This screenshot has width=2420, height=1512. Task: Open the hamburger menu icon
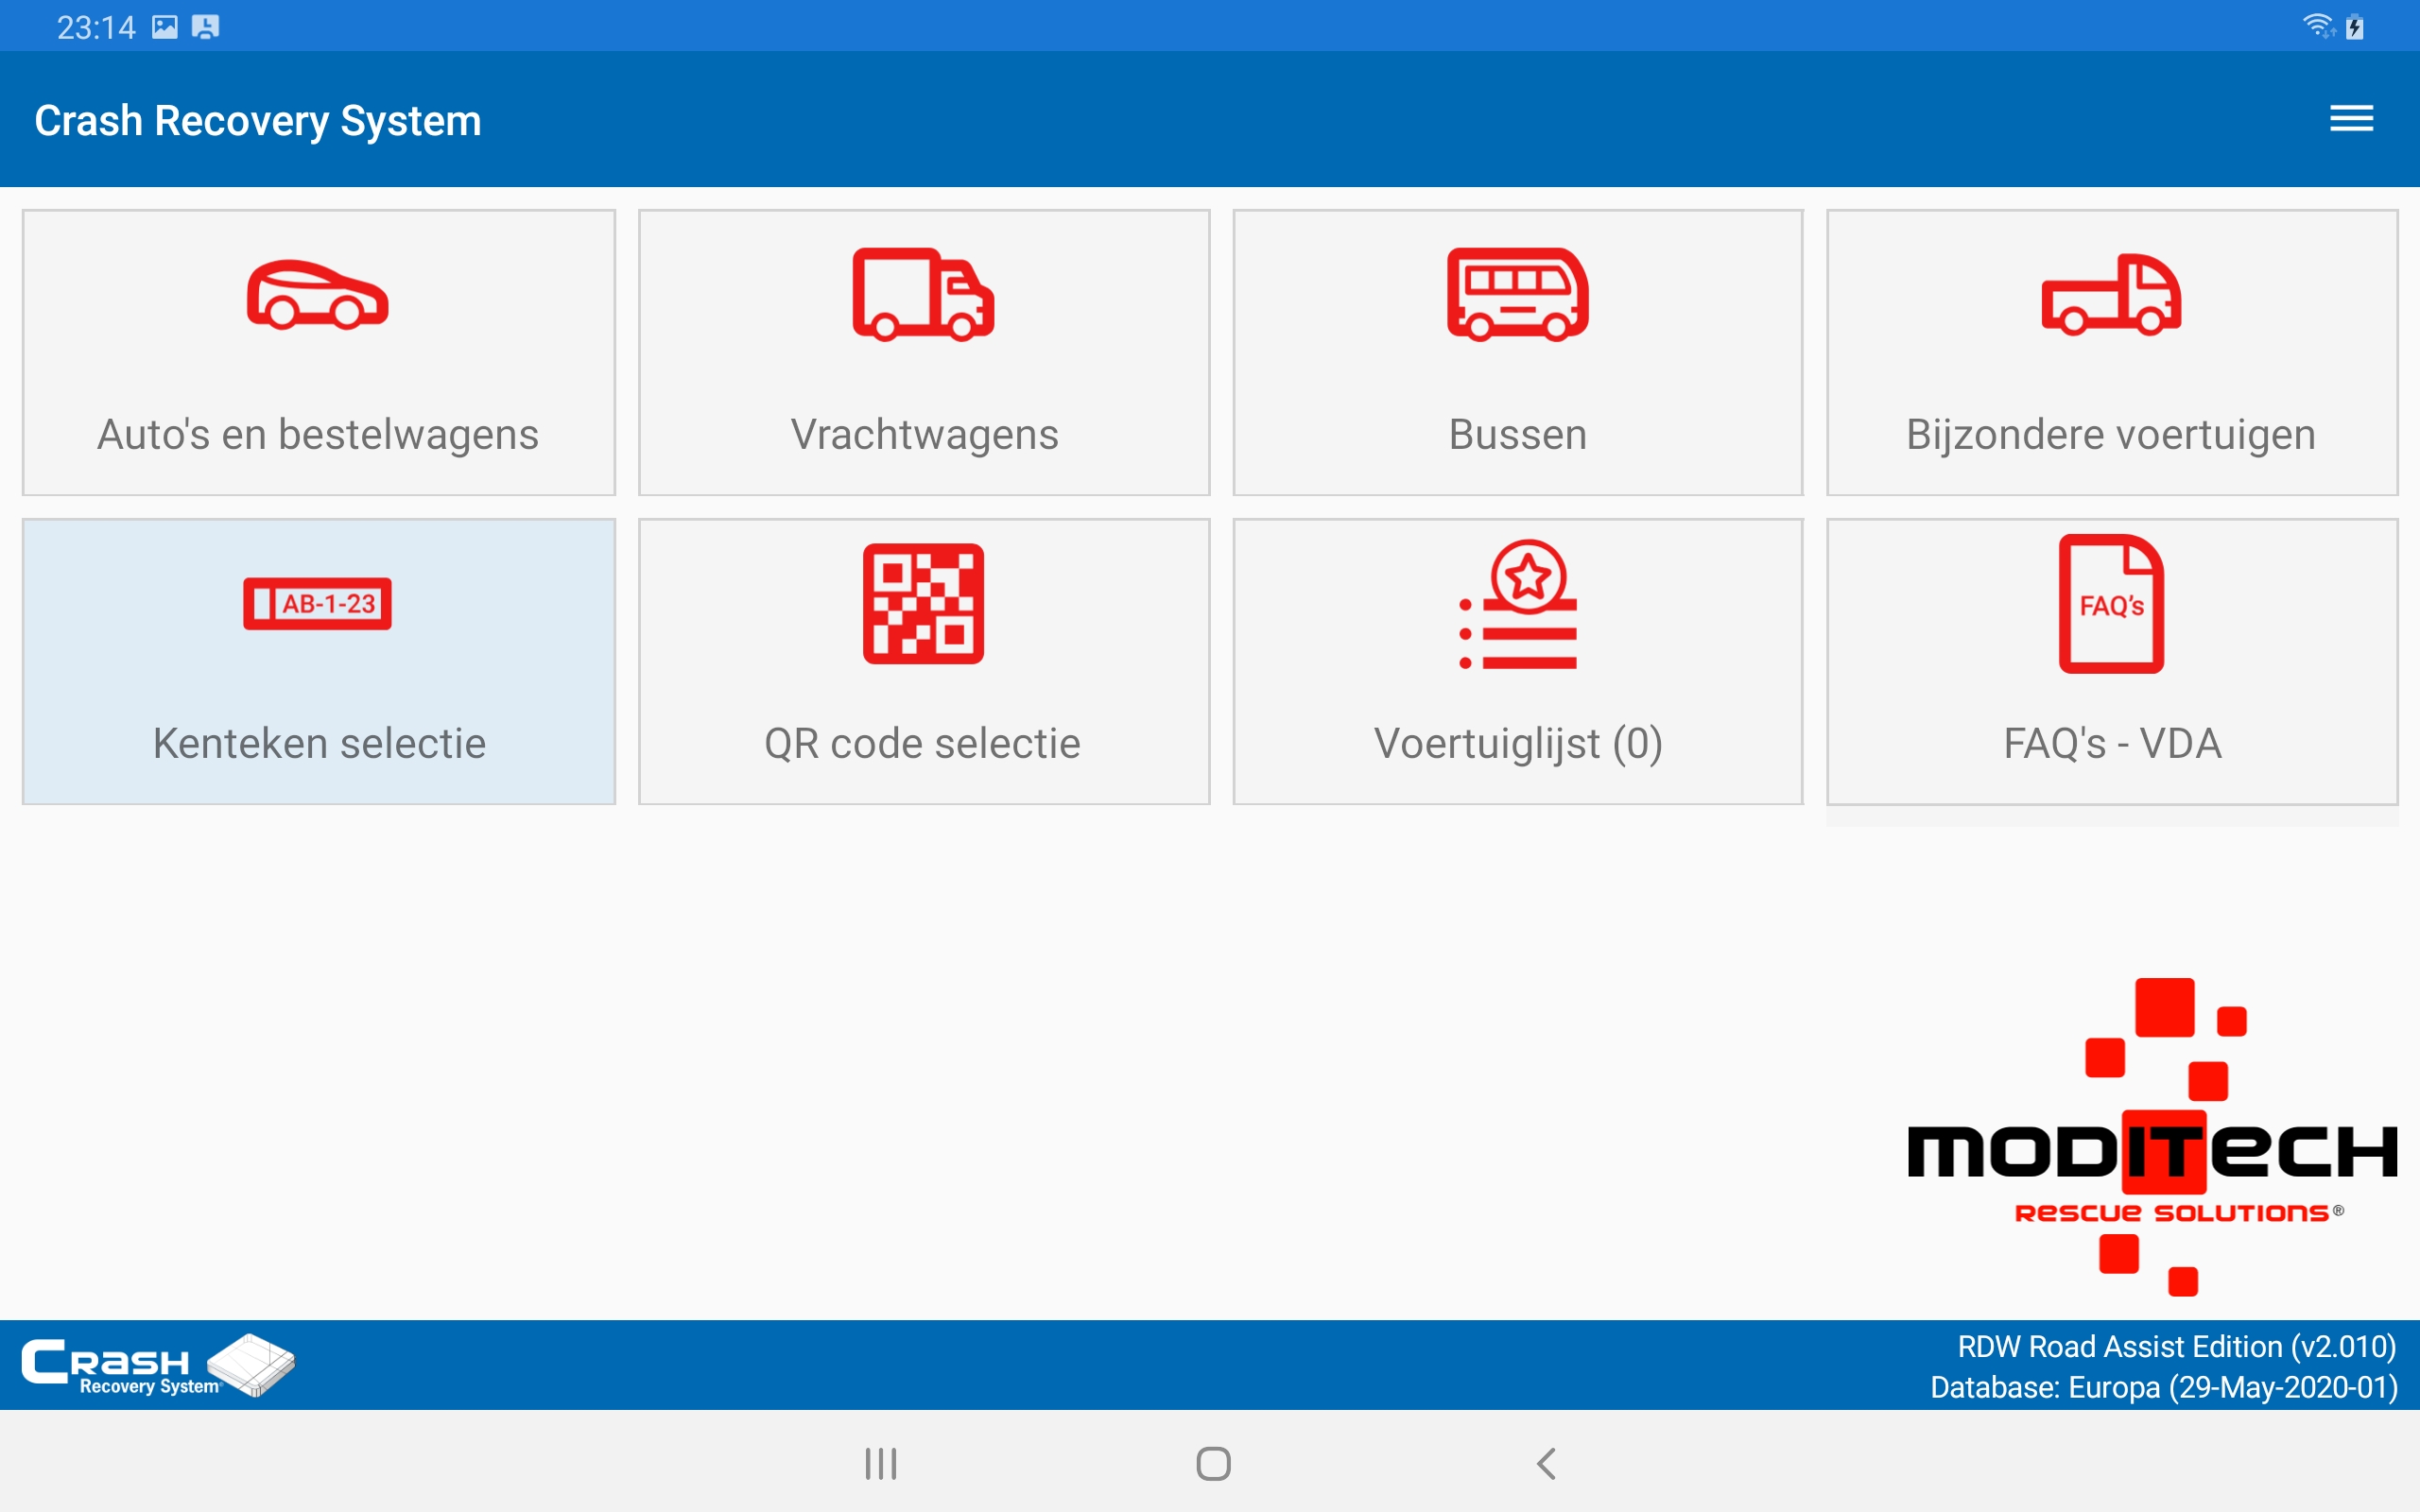(2351, 119)
